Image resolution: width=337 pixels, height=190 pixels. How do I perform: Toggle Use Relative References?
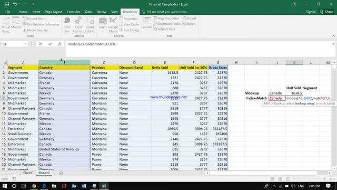pos(41,24)
